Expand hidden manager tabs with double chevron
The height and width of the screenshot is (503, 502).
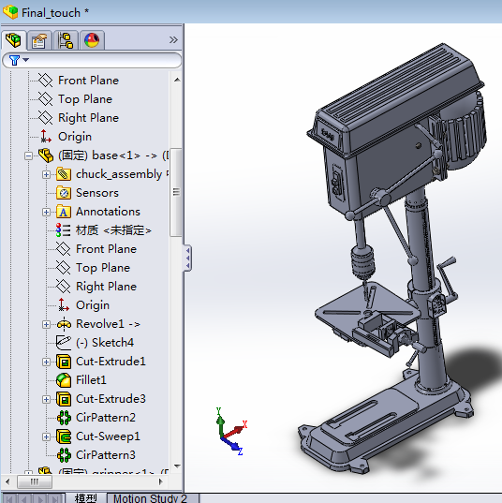point(173,39)
